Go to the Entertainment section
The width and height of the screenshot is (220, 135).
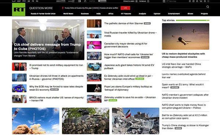point(174,14)
